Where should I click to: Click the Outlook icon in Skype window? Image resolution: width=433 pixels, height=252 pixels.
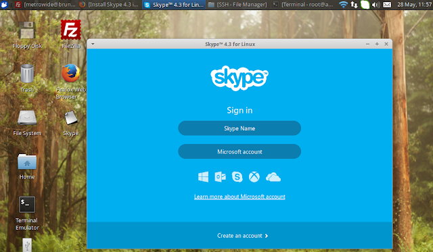pos(220,177)
